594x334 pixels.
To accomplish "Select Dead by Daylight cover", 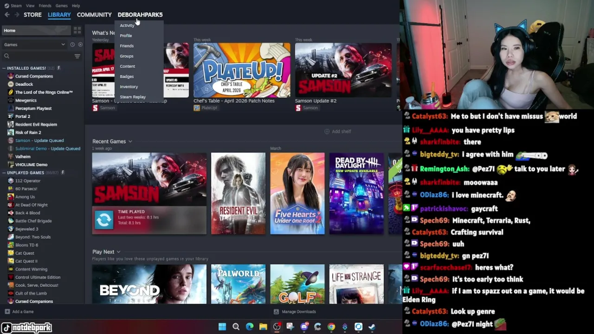I will pyautogui.click(x=356, y=193).
